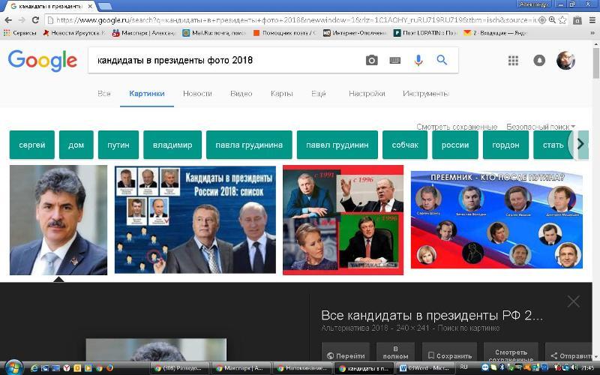Switch to Карты tab
Screen dimensions: 600x375
pyautogui.click(x=282, y=94)
